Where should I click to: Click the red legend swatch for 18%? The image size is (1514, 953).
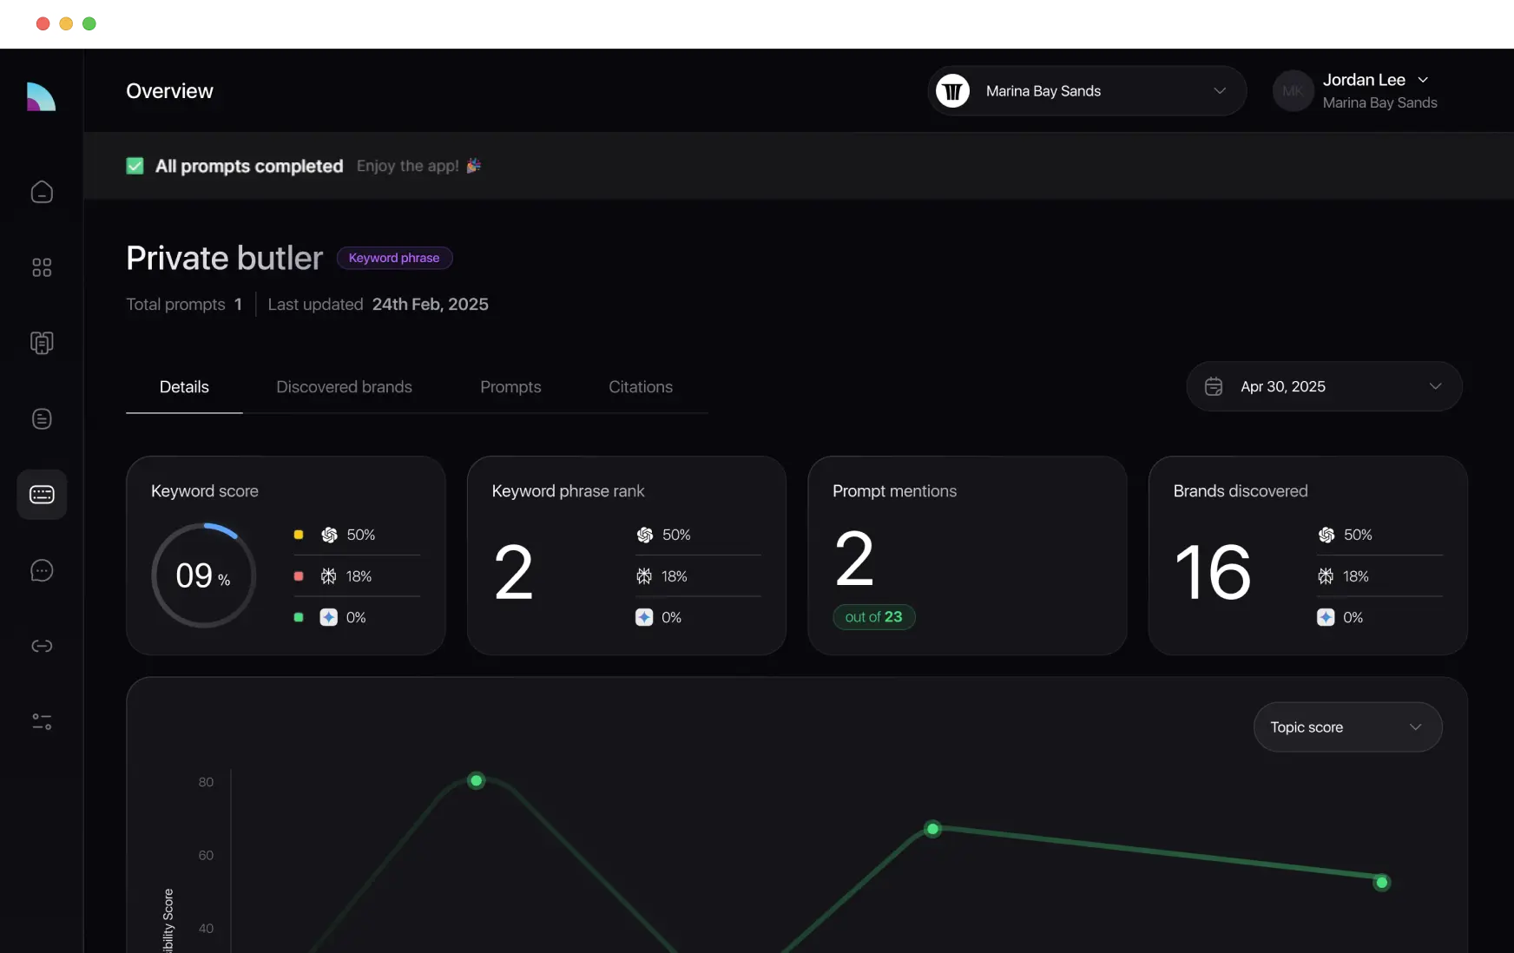pos(299,576)
